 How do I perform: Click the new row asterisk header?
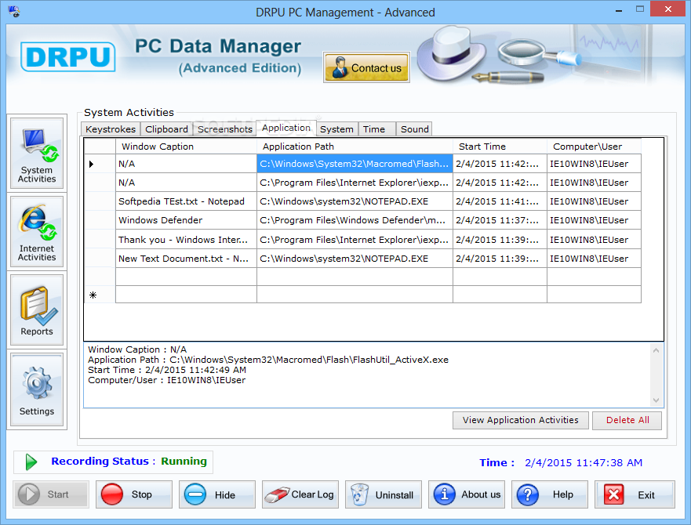(x=93, y=295)
